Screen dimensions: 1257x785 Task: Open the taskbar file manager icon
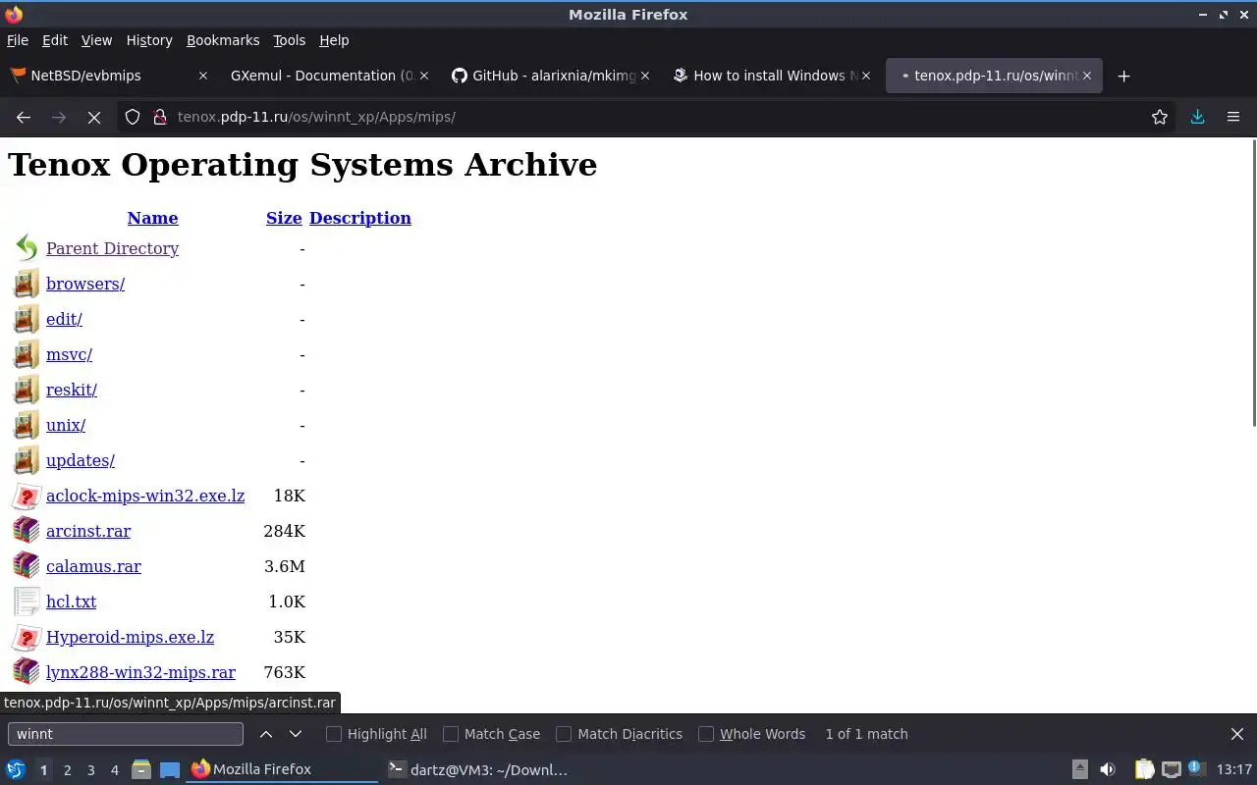[140, 769]
